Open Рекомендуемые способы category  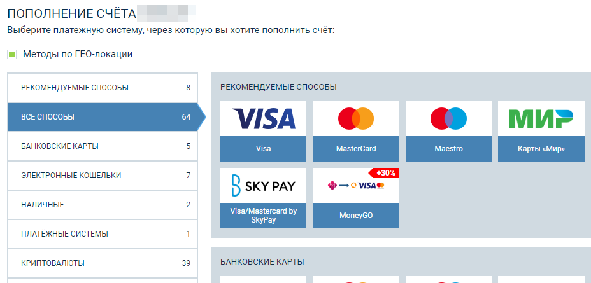coord(102,88)
